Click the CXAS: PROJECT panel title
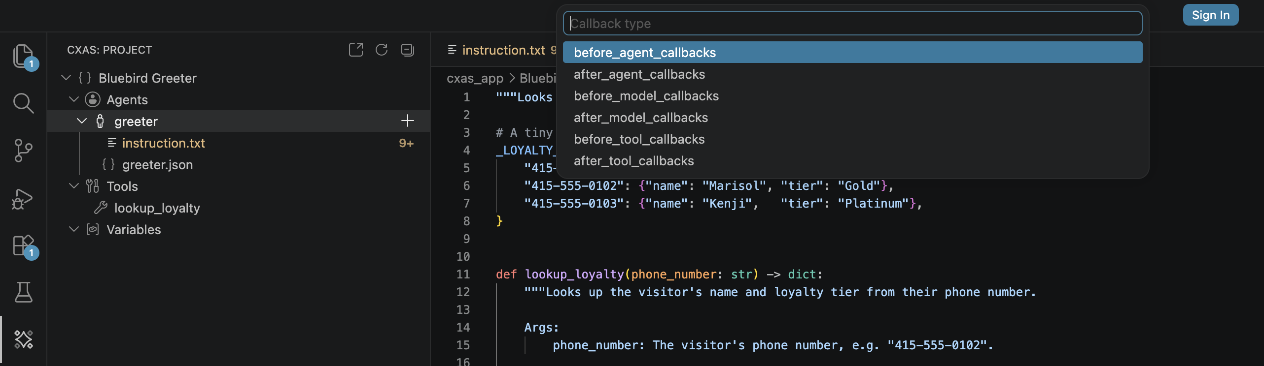Viewport: 1264px width, 366px height. (109, 50)
